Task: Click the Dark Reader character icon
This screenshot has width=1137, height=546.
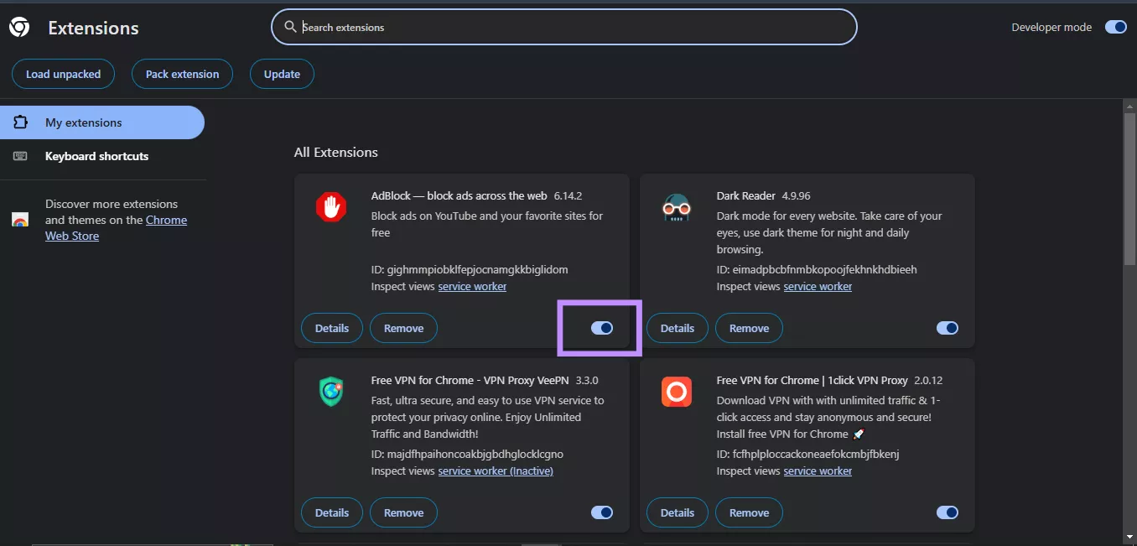Action: 677,207
